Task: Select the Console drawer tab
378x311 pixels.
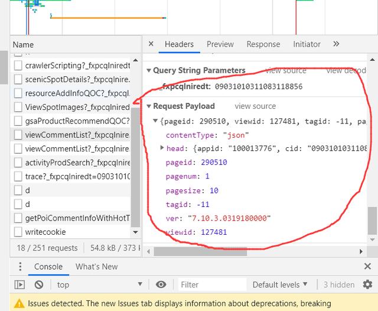Action: (48, 267)
